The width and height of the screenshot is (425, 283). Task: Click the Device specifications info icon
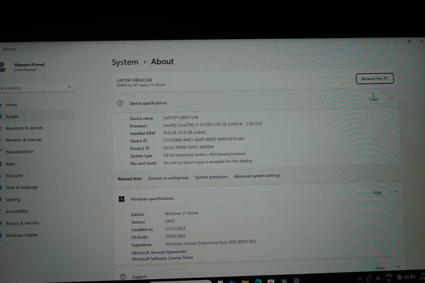click(120, 103)
